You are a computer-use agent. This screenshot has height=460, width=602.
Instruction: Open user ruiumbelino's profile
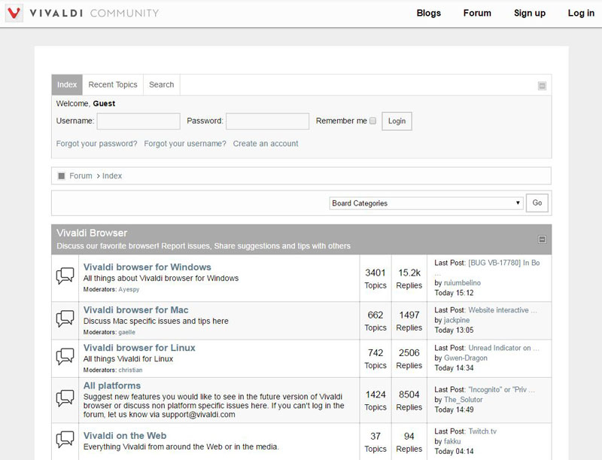tap(462, 283)
